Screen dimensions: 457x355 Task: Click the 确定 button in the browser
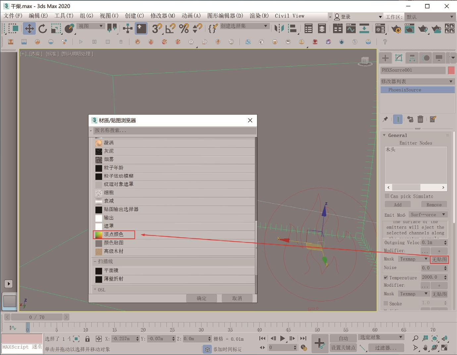point(201,298)
